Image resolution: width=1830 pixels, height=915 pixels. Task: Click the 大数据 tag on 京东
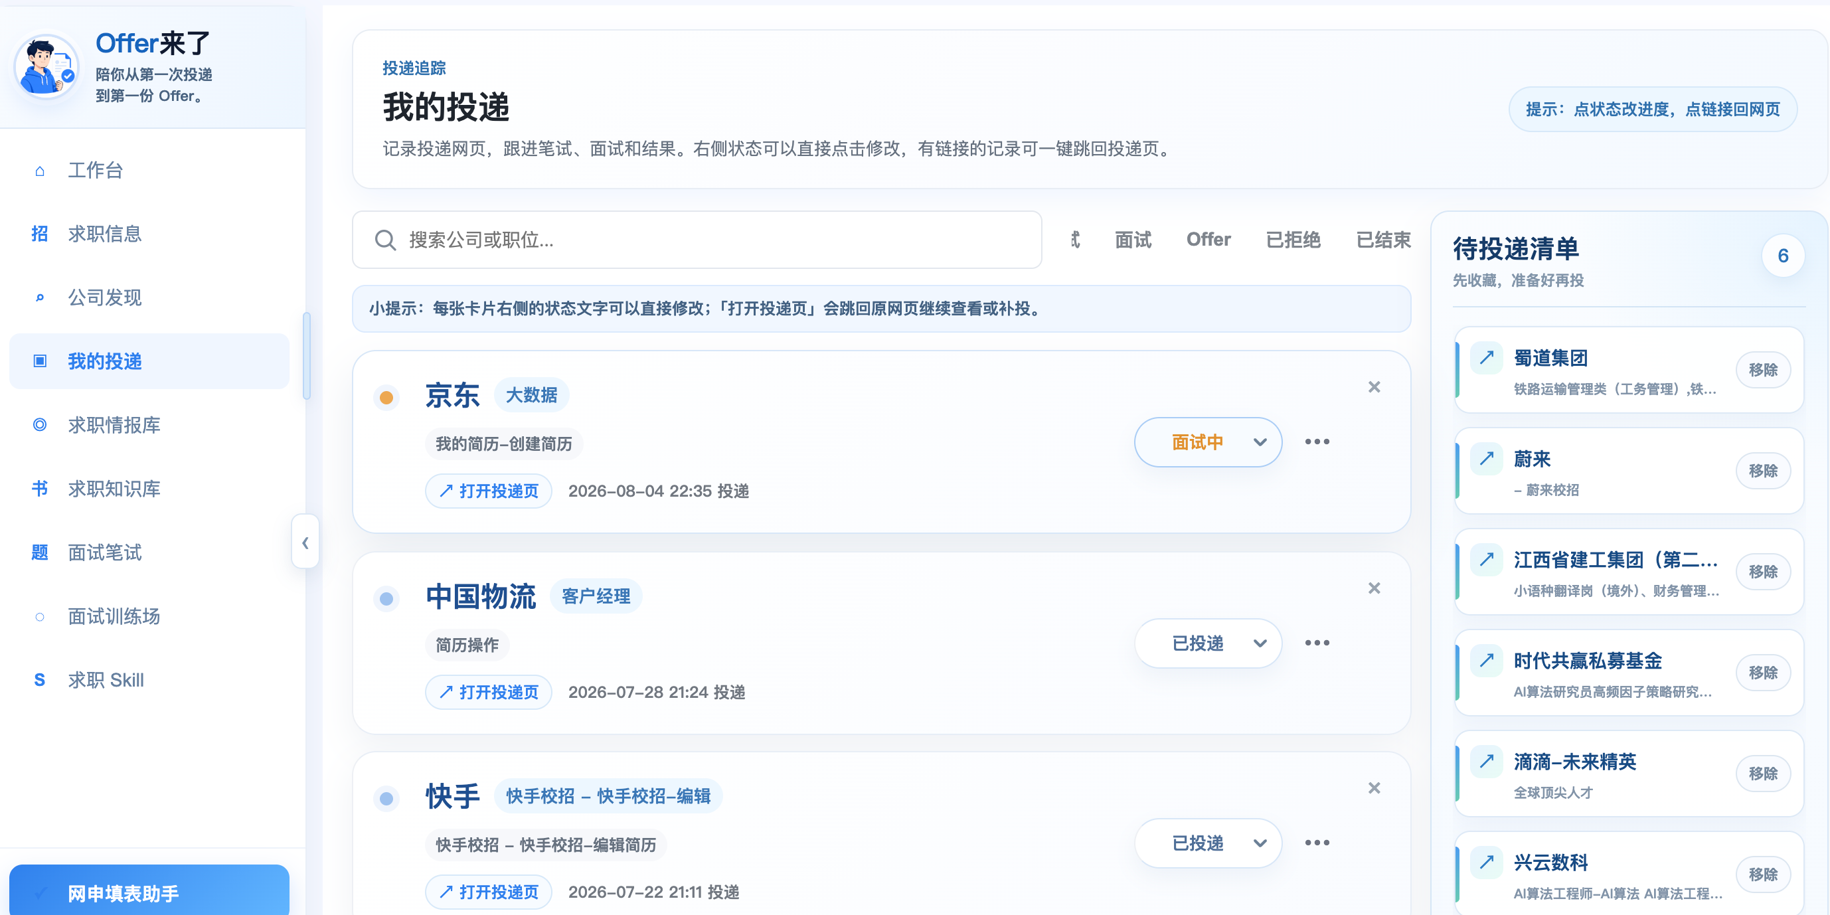[531, 395]
